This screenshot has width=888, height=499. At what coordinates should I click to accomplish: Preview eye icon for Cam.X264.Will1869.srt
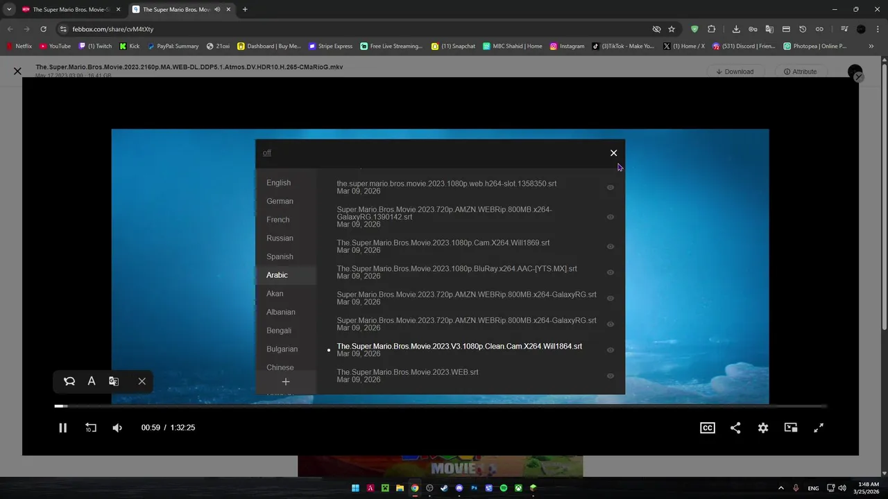[x=610, y=246]
